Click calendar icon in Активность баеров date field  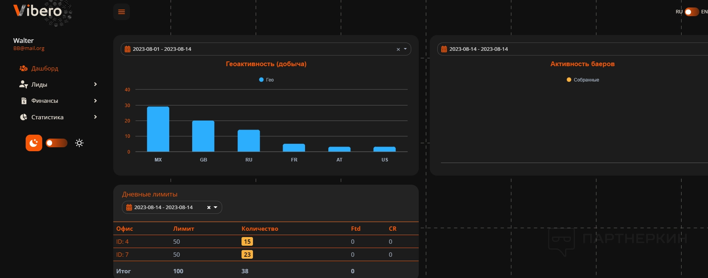(444, 49)
